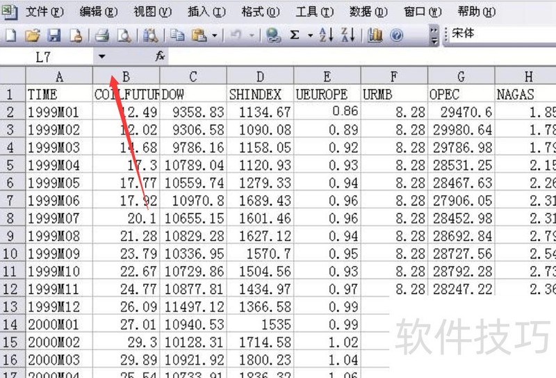Select column C by its header

(x=193, y=76)
